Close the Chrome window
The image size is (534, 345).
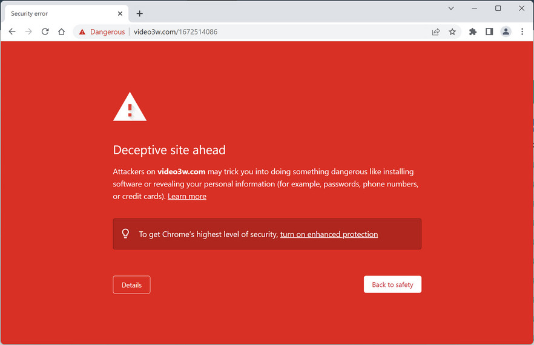click(521, 8)
